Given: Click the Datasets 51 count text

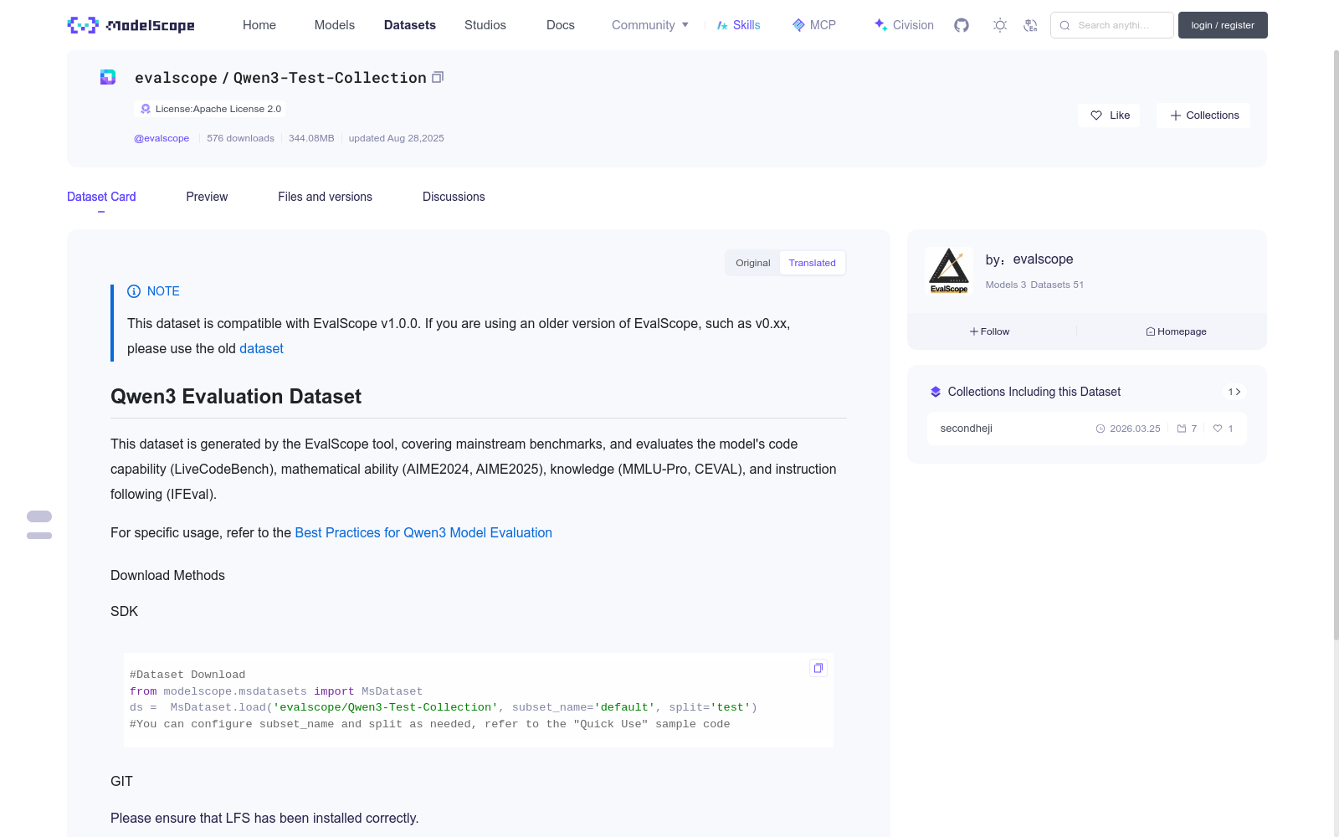Looking at the screenshot, I should 1057,285.
